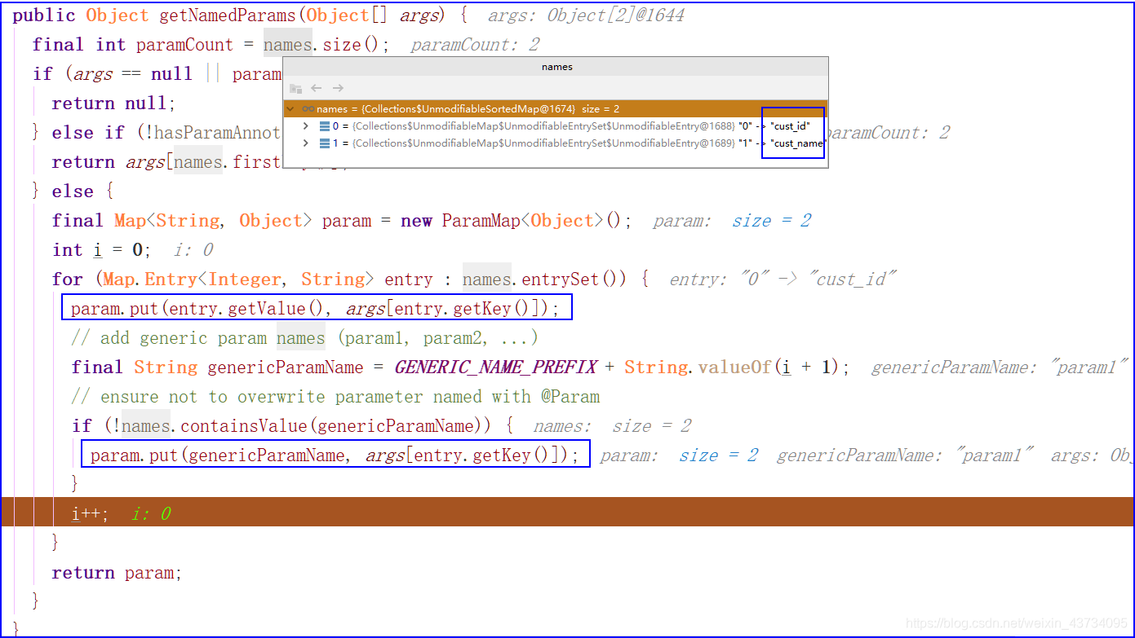Click paramCount hint after names.size()
The image size is (1135, 638).
(x=475, y=45)
